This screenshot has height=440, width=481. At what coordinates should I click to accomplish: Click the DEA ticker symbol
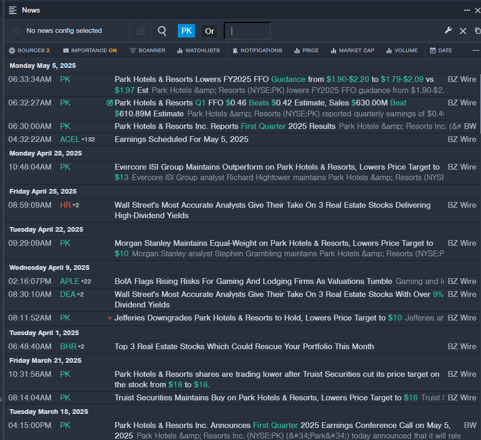pos(68,294)
